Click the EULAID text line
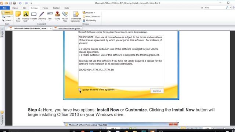235x132 pixels. 96,70
